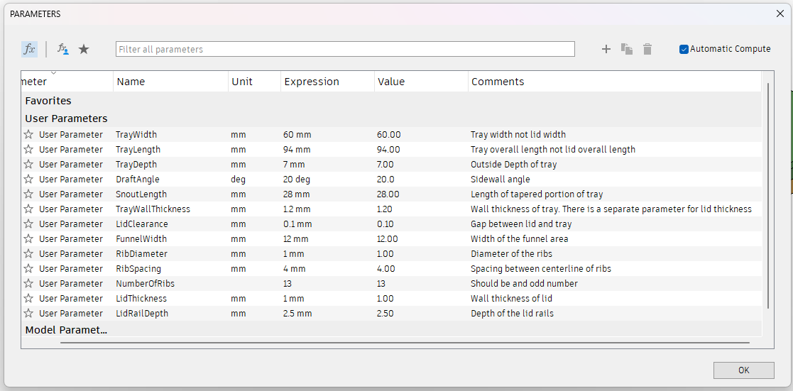Viewport: 793px width, 391px height.
Task: Close the Parameters dialog
Action: point(780,13)
